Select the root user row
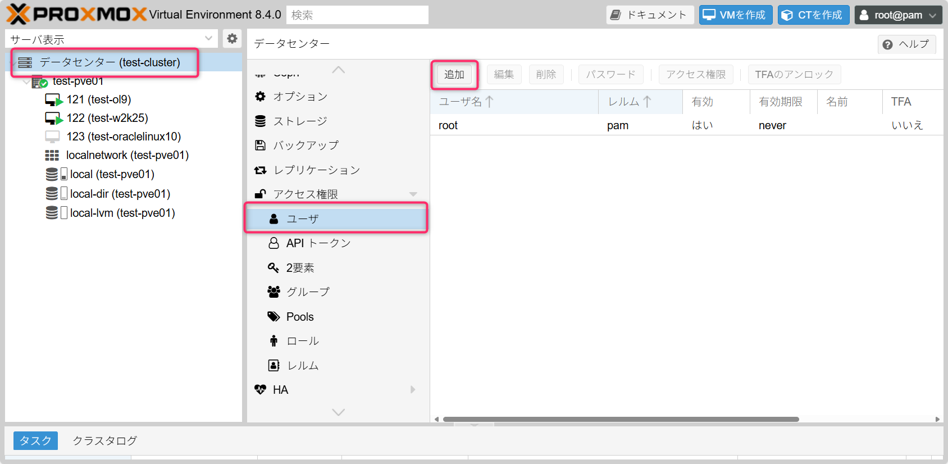Image resolution: width=948 pixels, height=464 pixels. 687,125
